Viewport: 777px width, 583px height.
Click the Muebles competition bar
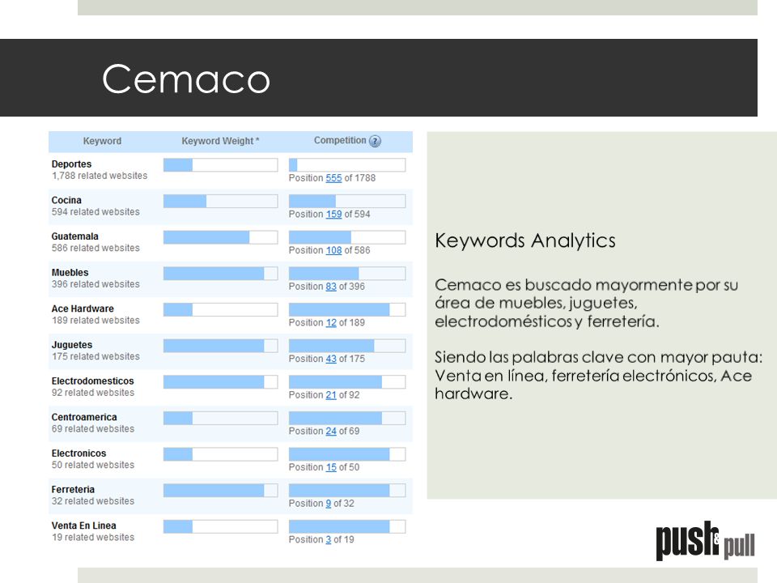[347, 274]
